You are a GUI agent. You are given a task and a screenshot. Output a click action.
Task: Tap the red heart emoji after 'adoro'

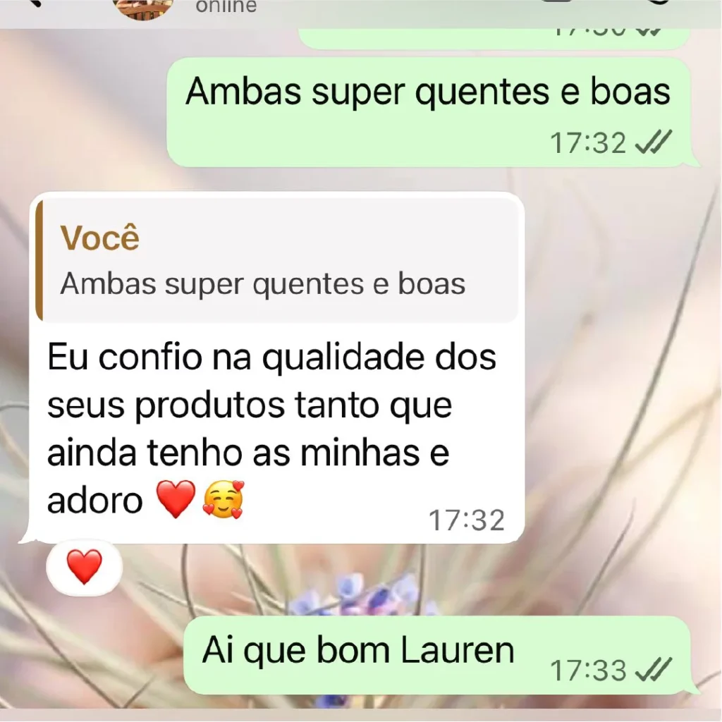coord(176,499)
